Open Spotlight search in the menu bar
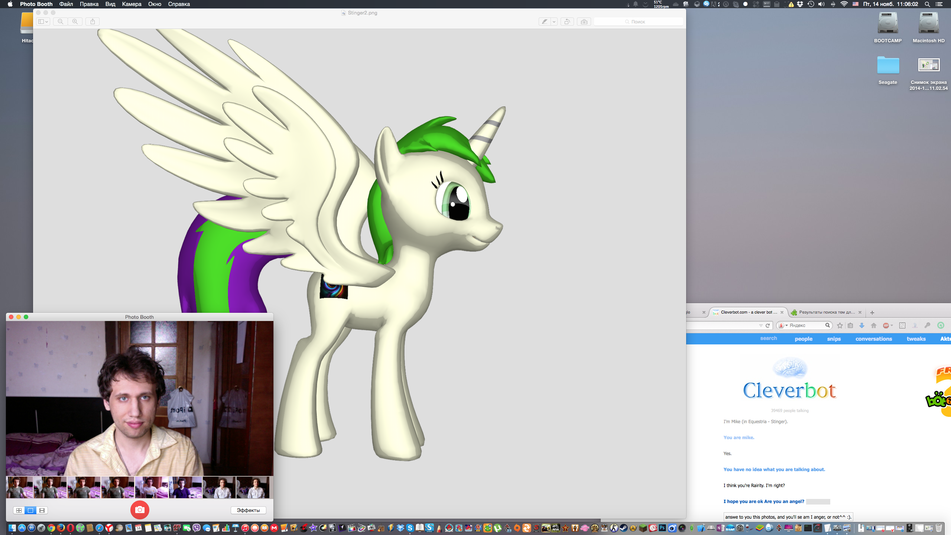 (927, 4)
